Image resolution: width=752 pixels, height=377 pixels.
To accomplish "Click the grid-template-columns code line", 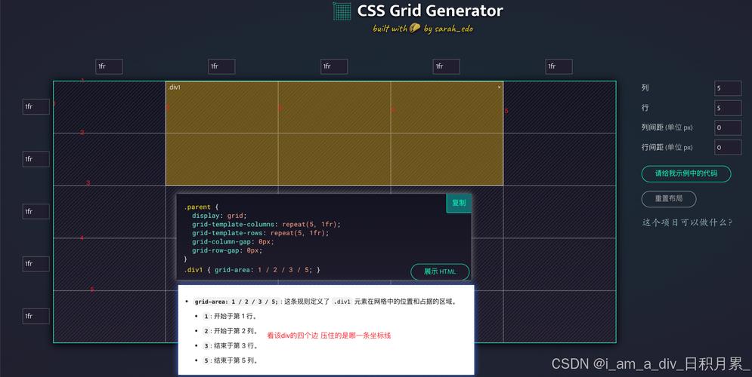I will click(266, 225).
